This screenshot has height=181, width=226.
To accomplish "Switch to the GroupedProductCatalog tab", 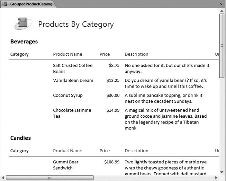I will 31,4.
